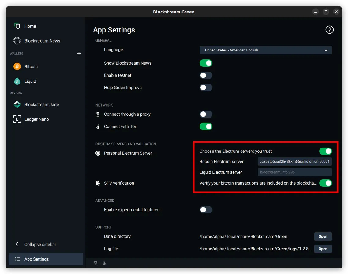This screenshot has width=348, height=274.
Task: Enable Help Green Improve
Action: pos(206,87)
